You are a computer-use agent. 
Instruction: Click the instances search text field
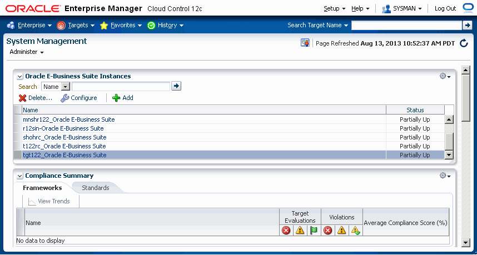pyautogui.click(x=121, y=87)
